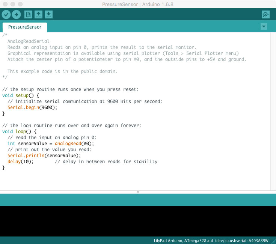Save sketch with down-arrow icon
This screenshot has width=276, height=244.
48,14
